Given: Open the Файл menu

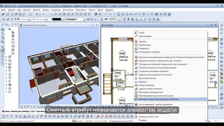Looking at the screenshot, I should tap(3, 10).
